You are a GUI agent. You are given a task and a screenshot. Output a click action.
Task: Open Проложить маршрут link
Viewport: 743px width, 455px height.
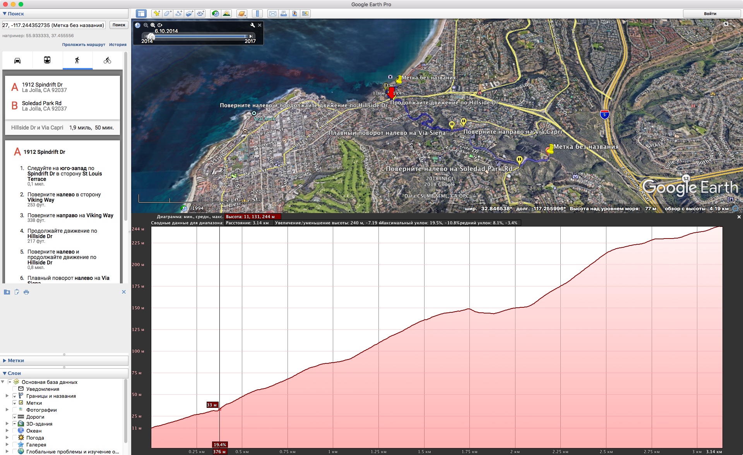[x=84, y=44]
